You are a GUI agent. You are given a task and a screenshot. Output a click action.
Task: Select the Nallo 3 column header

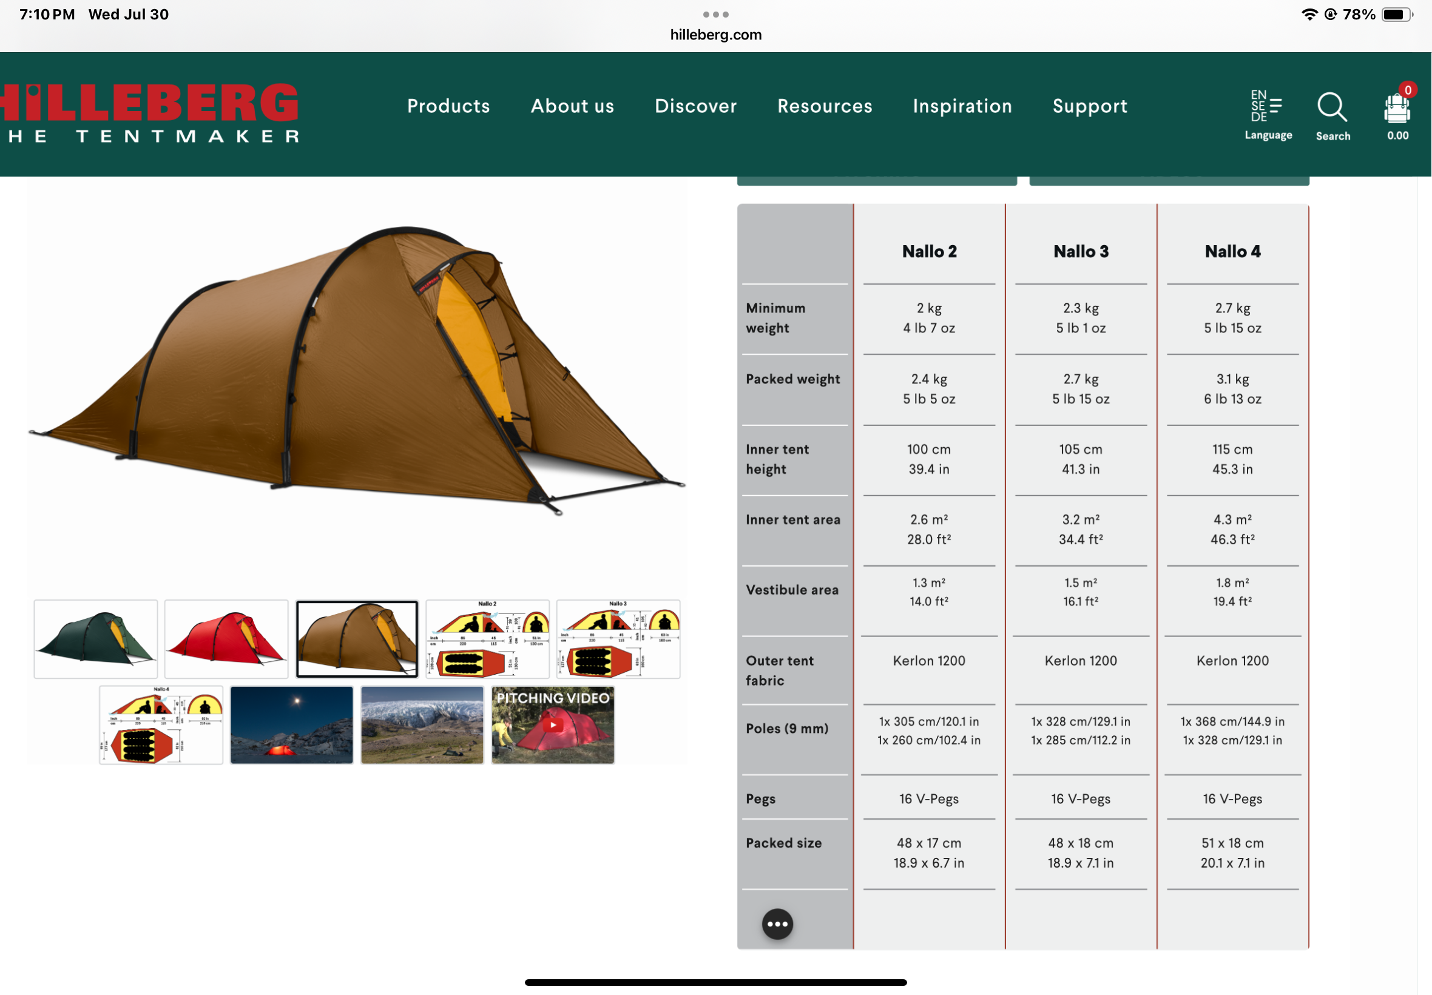(1081, 251)
